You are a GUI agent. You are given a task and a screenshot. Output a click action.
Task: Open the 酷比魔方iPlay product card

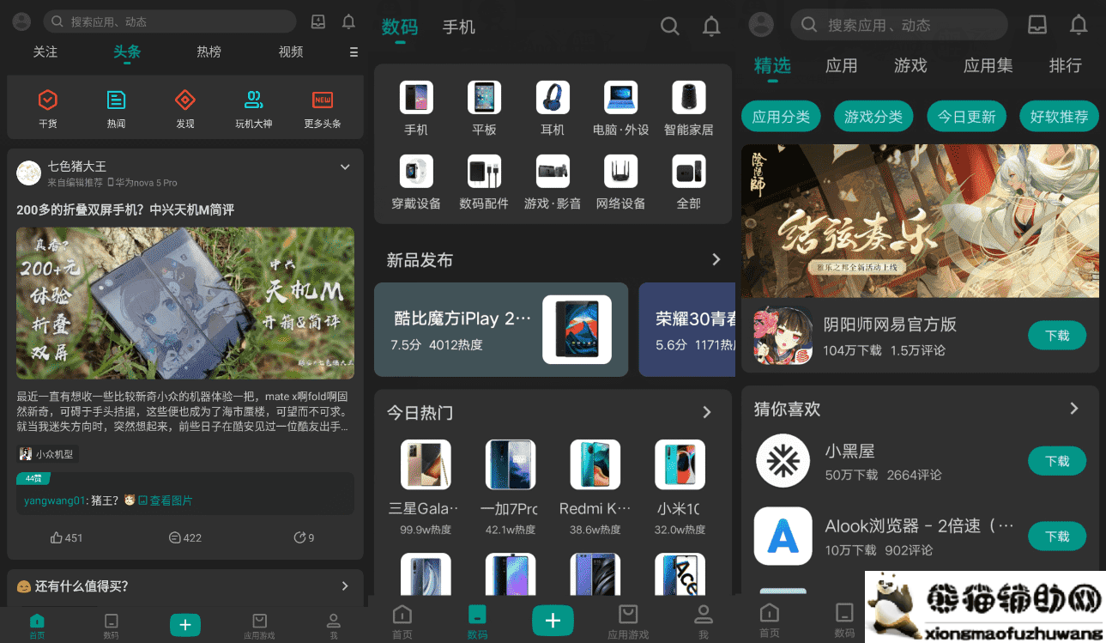(501, 330)
